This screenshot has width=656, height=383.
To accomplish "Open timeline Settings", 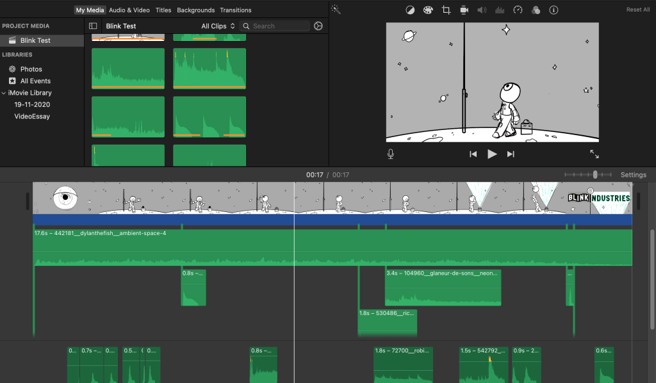I will (x=633, y=175).
